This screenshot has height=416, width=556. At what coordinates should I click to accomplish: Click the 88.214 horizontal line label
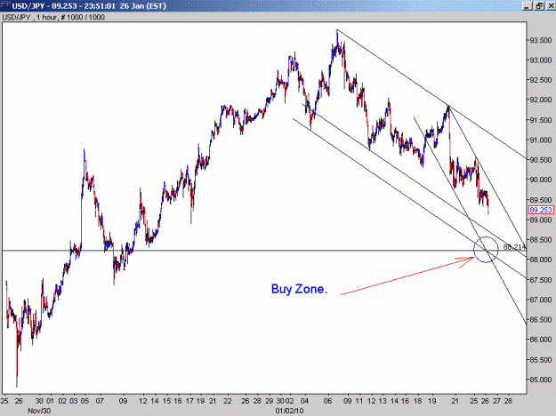point(514,247)
